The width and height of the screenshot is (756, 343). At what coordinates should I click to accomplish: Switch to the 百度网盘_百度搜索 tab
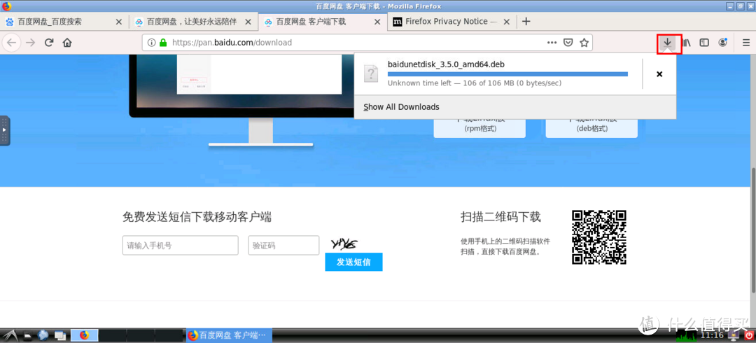coord(64,22)
